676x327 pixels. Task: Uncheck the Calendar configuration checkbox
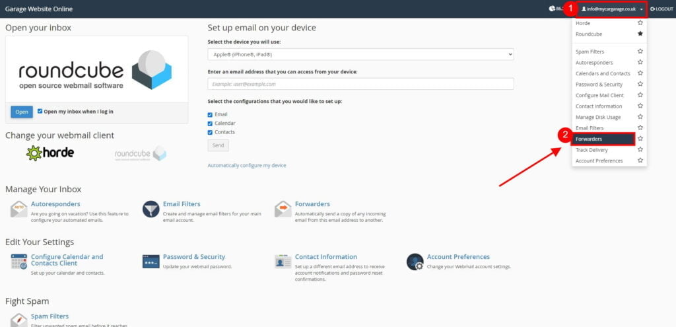coord(210,124)
